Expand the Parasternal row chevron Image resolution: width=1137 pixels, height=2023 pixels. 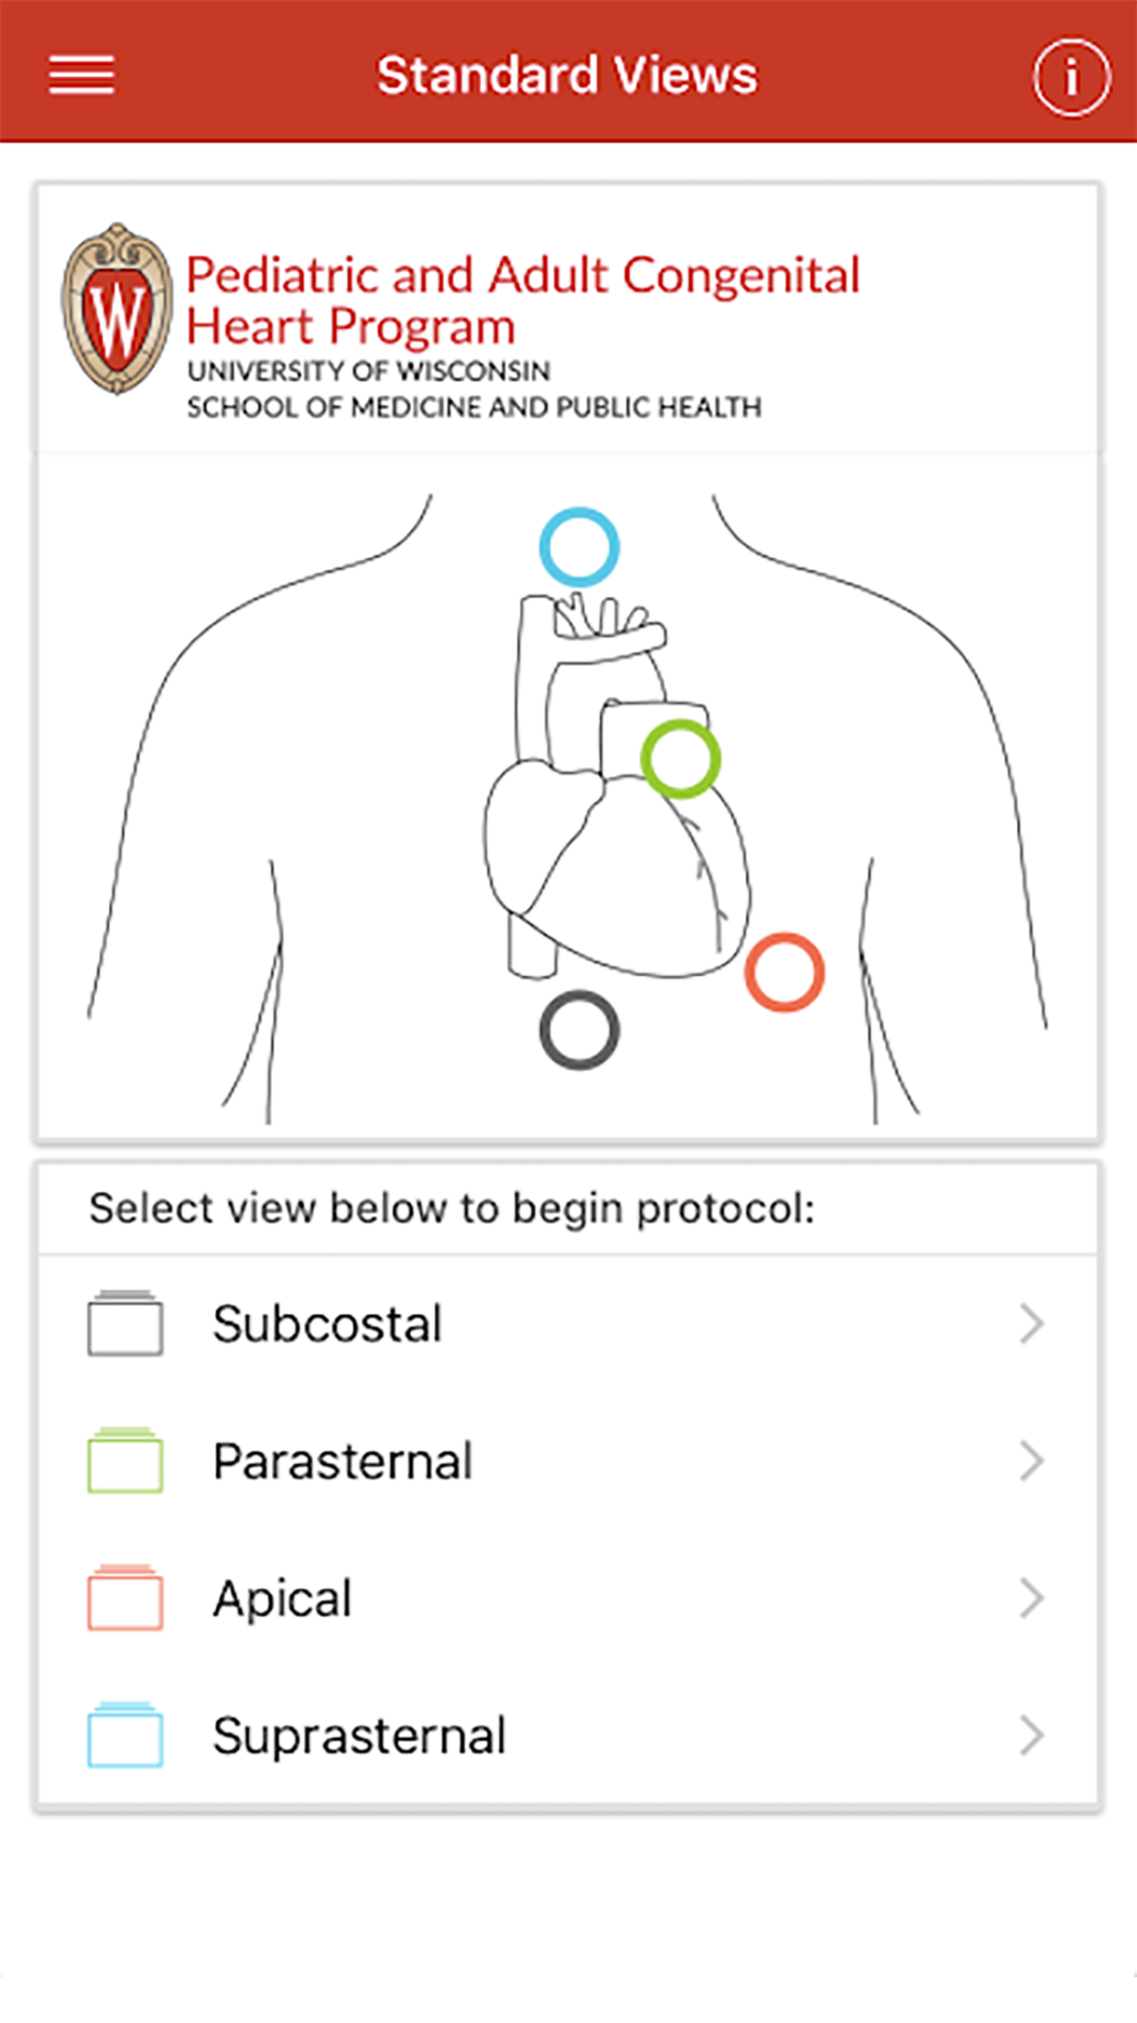click(1031, 1461)
